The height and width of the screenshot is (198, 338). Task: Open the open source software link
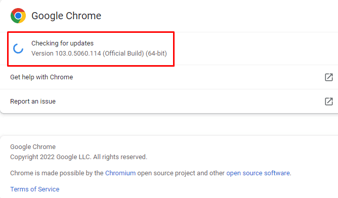coord(258,173)
